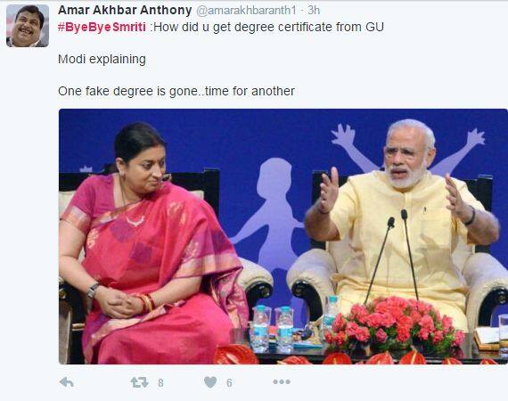This screenshot has width=508, height=401.
Task: Click the reply arrow icon
Action: point(67,382)
